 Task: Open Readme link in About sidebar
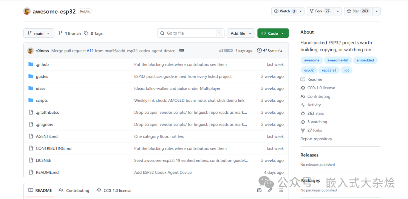311,80
